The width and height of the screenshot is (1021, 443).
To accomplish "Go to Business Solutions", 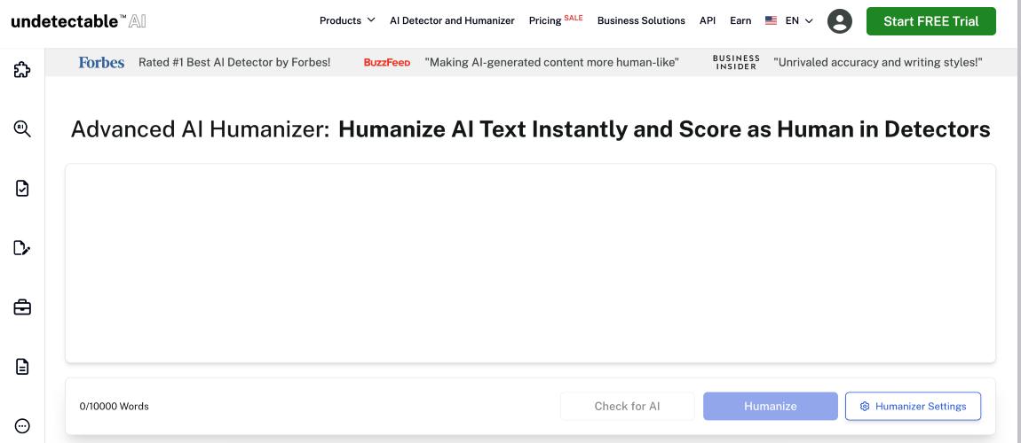I will [641, 20].
